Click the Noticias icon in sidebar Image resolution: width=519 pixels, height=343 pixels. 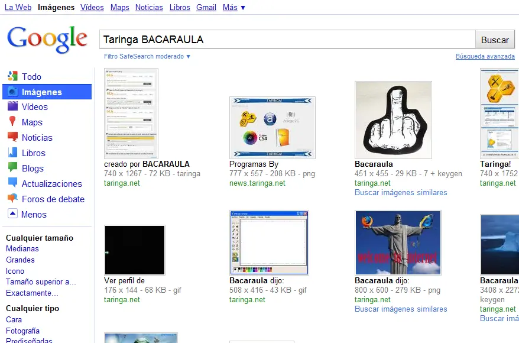[x=12, y=137]
